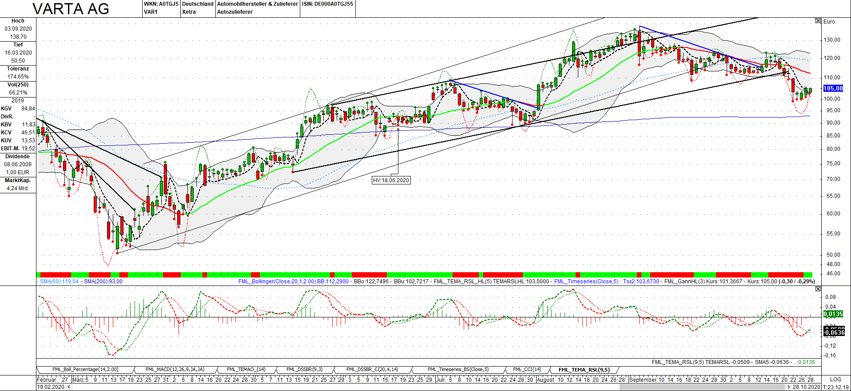Click the FML_TEMA_RSL_HL(5) legend entry
The height and width of the screenshot is (391, 851).
pyautogui.click(x=463, y=282)
